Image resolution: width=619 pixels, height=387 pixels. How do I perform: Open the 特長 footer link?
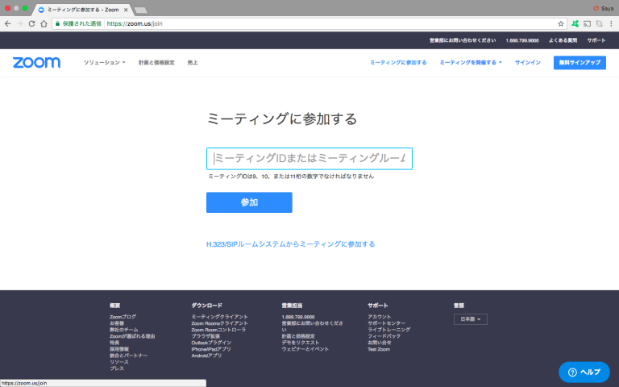click(114, 343)
